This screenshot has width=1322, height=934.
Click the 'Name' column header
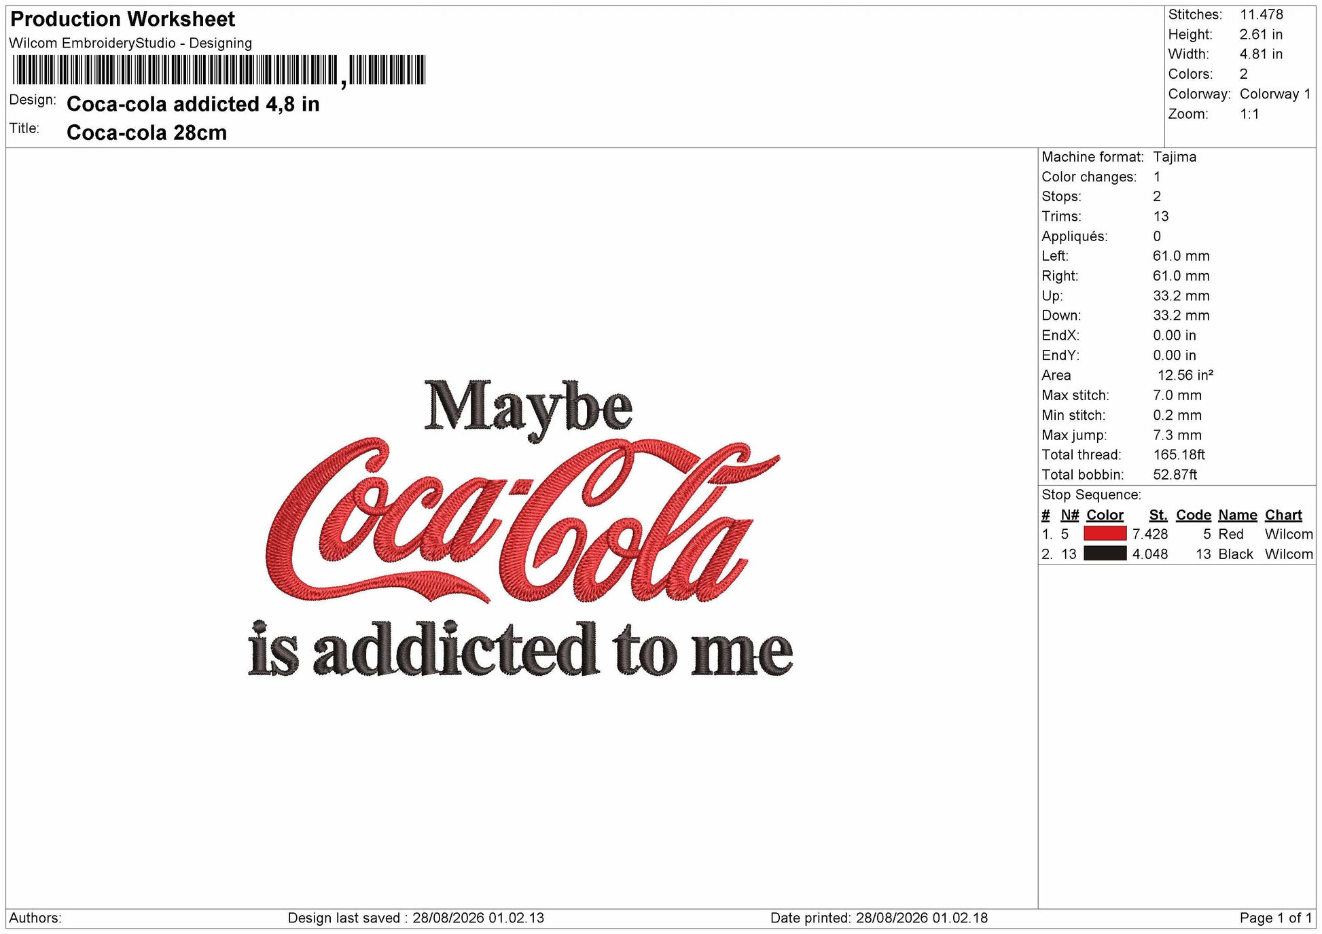click(1238, 515)
